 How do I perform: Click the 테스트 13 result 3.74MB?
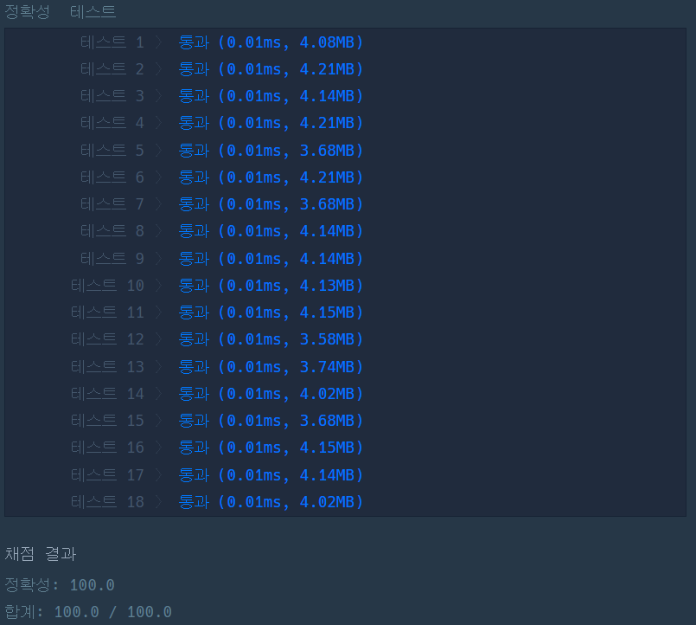coord(327,367)
